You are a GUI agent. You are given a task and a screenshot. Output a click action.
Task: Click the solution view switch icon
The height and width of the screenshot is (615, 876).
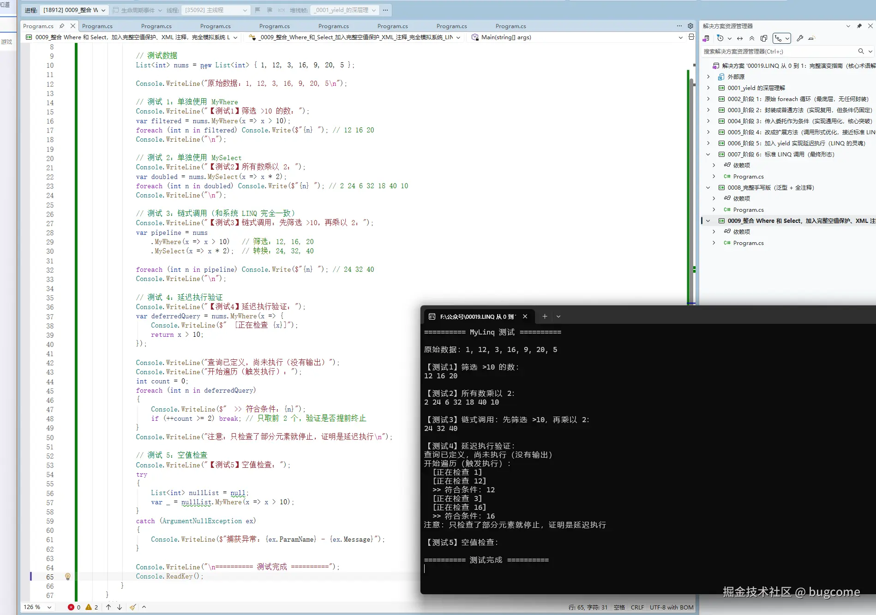click(x=706, y=38)
